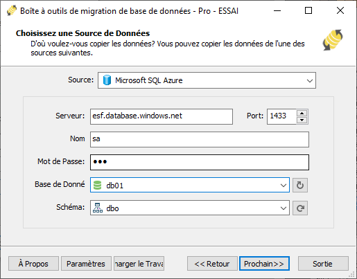Click the refresh database list icon
The height and width of the screenshot is (279, 357).
tap(300, 185)
